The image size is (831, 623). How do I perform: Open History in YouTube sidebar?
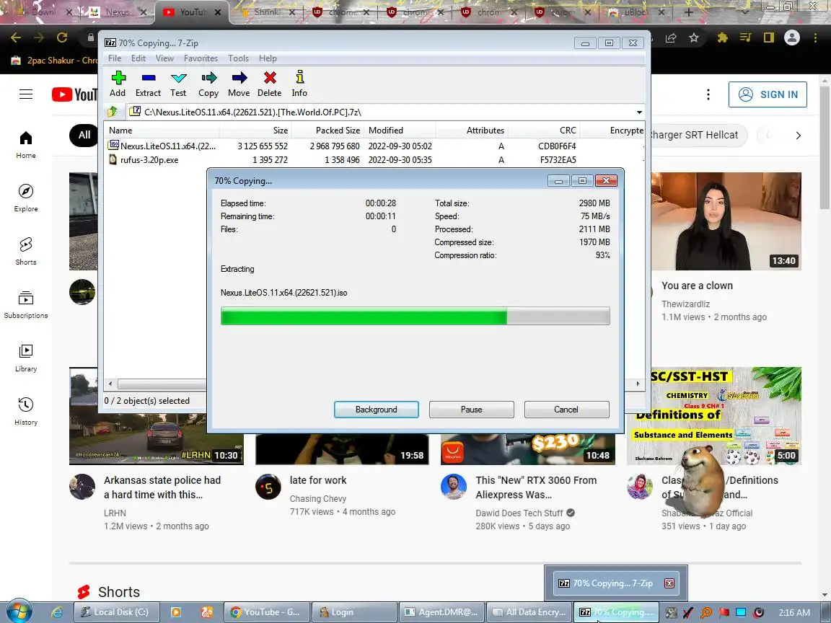25,412
